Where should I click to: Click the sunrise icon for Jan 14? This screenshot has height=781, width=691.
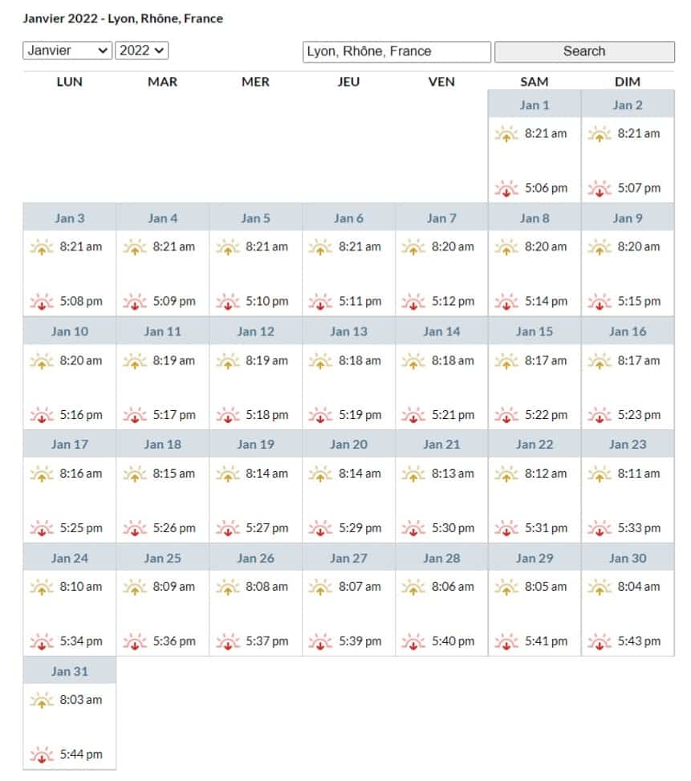coord(413,361)
